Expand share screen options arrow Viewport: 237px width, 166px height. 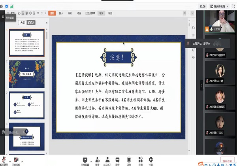click(91, 161)
